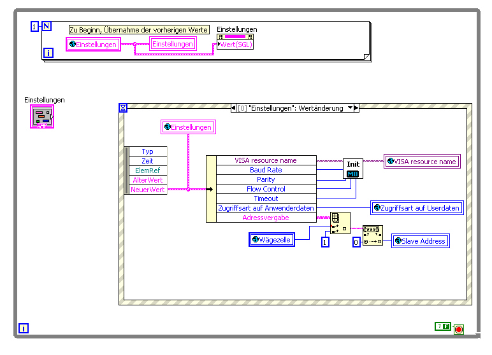Click the VISA resource name global variable
This screenshot has height=355, width=492.
pos(423,162)
